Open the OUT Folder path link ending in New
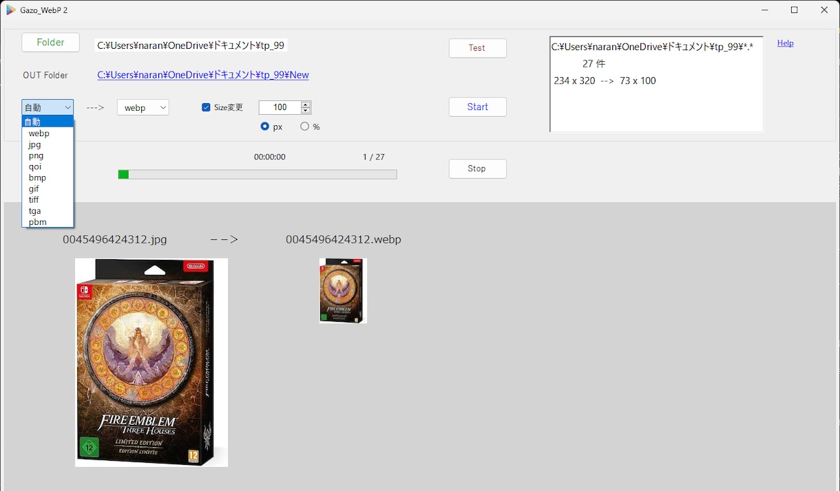 click(x=203, y=75)
